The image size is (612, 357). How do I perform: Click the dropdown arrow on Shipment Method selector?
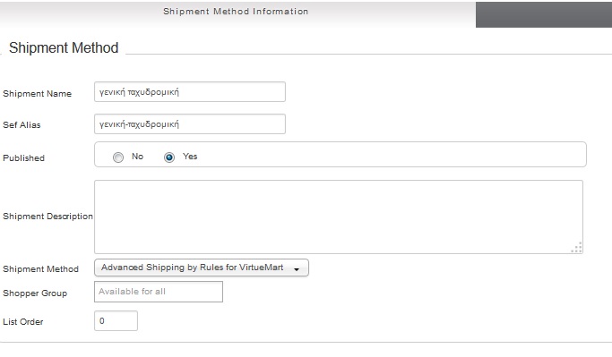tap(297, 269)
